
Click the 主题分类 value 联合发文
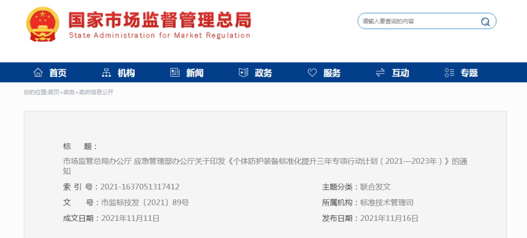point(375,187)
